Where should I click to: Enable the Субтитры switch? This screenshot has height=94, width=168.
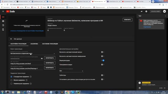103,75
